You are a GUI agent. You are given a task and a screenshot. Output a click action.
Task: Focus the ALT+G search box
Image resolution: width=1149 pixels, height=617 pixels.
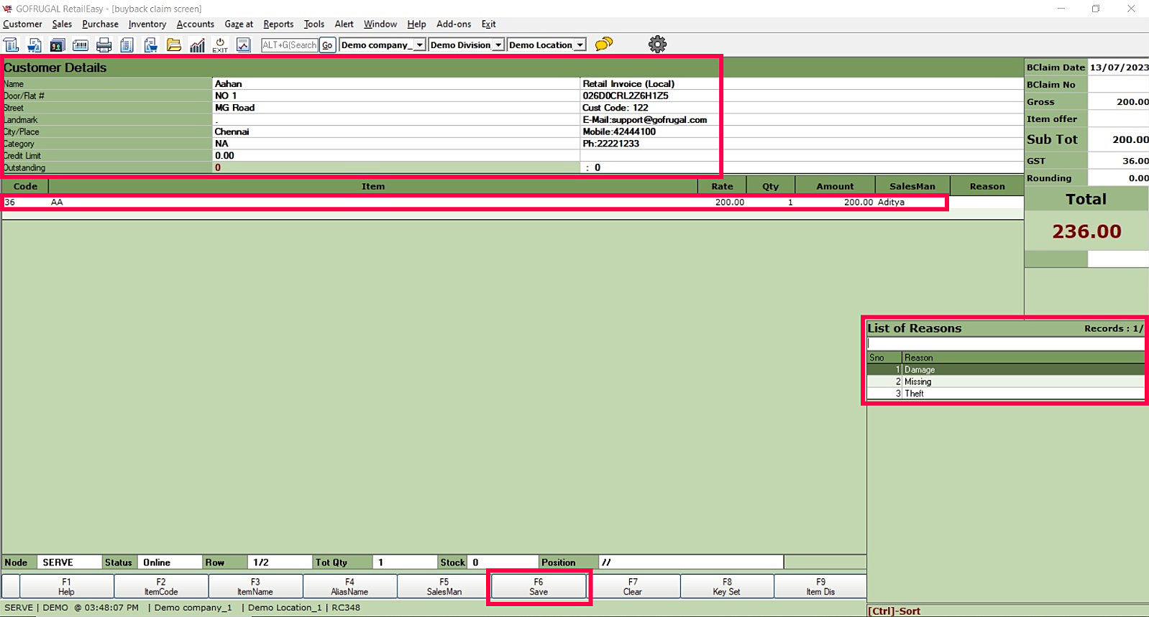[289, 45]
